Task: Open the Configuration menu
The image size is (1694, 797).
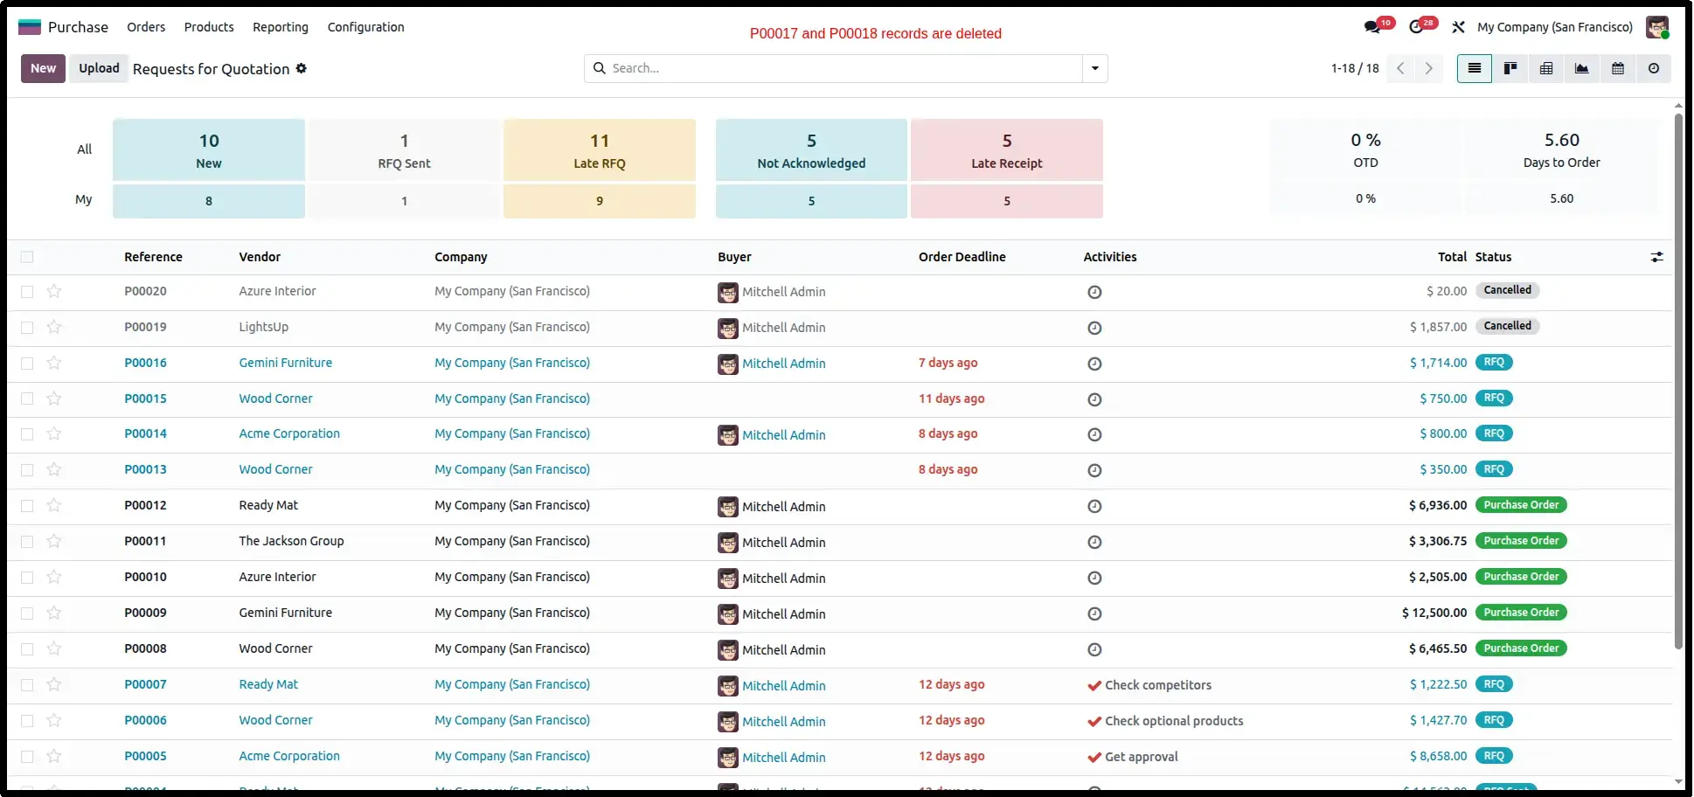Action: click(x=365, y=27)
